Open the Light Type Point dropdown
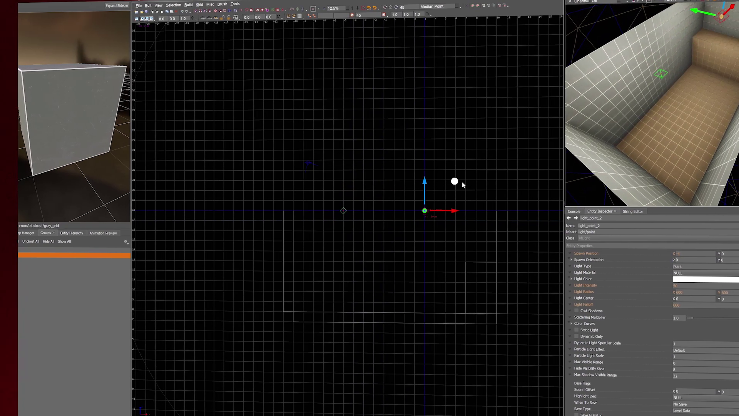The image size is (739, 416). (706, 267)
